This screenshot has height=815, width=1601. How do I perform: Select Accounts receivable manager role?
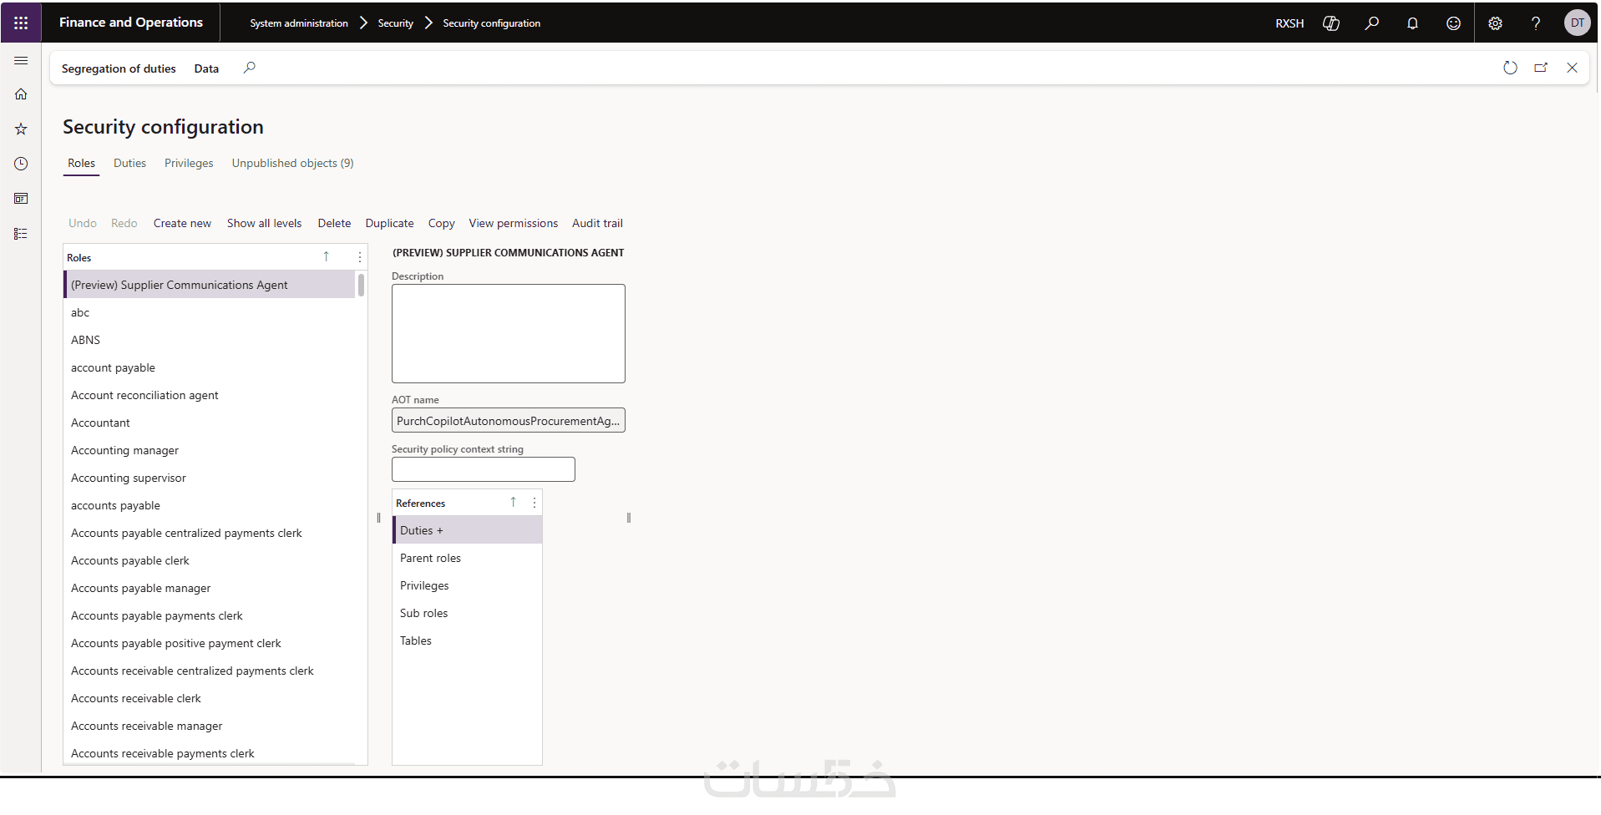point(210,726)
